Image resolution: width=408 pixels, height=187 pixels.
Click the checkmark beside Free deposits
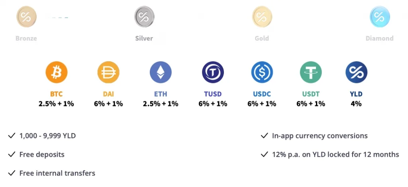click(12, 154)
